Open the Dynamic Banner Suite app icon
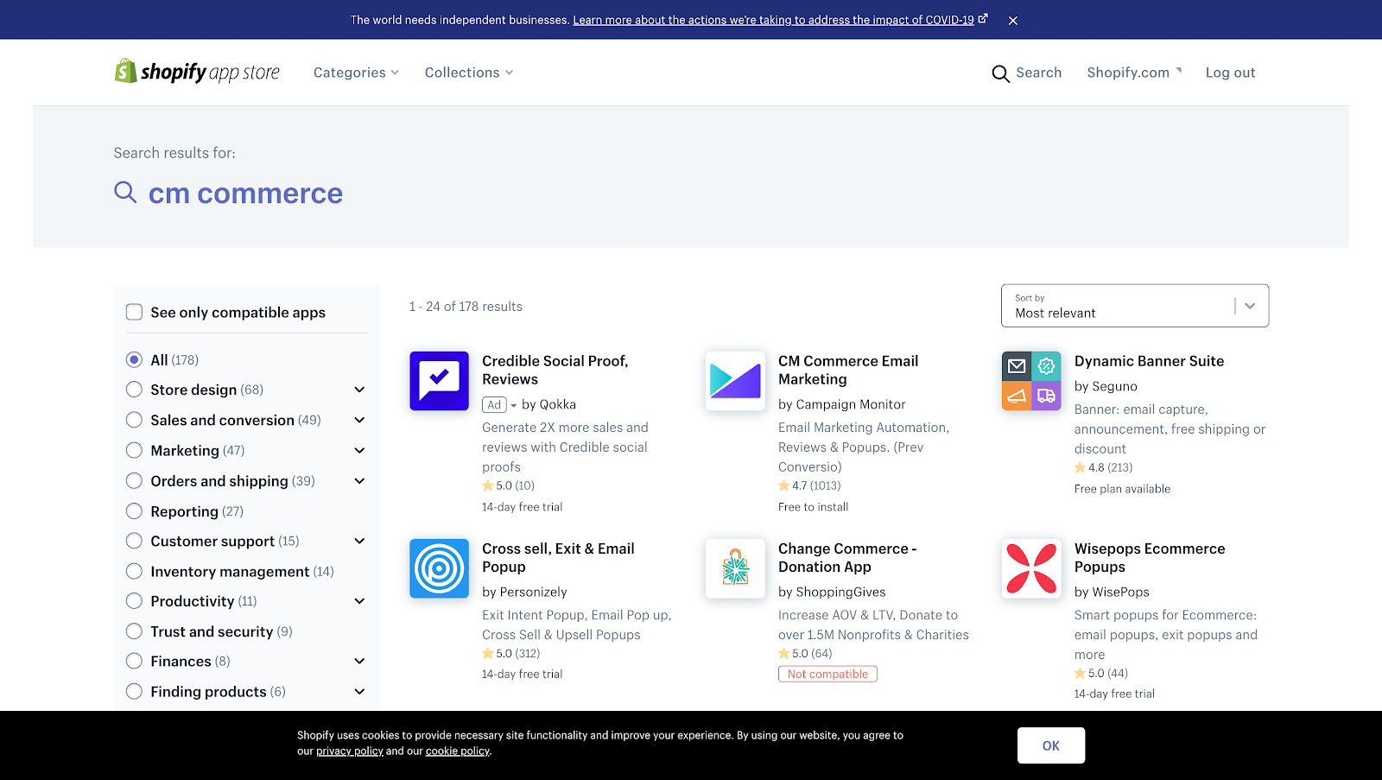Viewport: 1382px width, 780px height. coord(1031,381)
